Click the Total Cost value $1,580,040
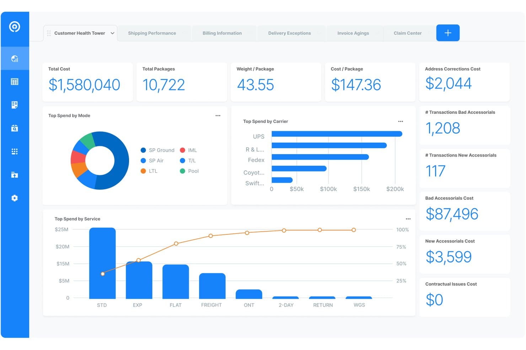 [x=84, y=85]
